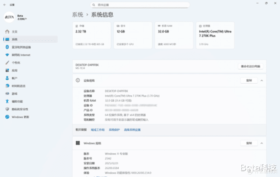280x177 pixels.
Task: Click the 显卡 card GPU icon
Action: click(x=118, y=26)
